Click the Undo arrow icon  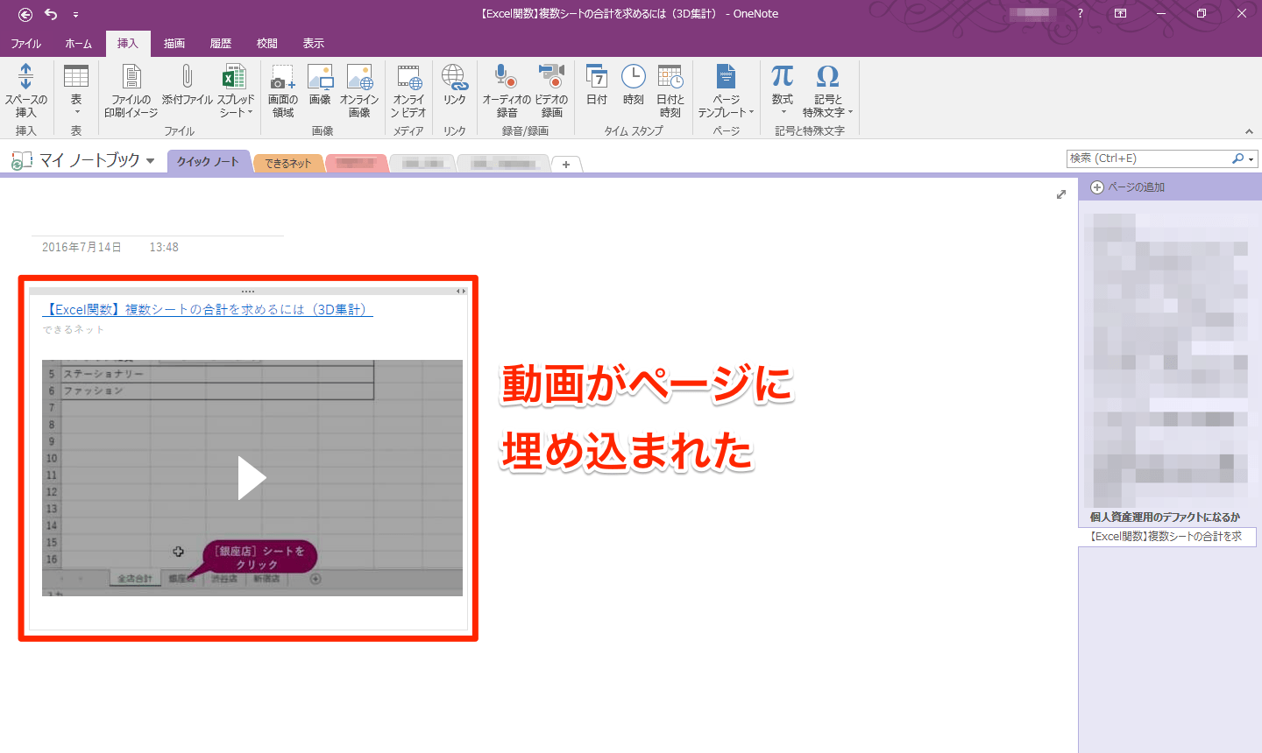coord(51,14)
